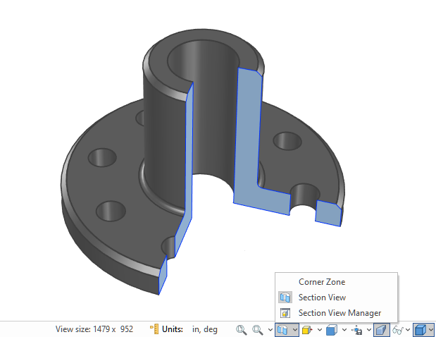Toggle the perspective view button
This screenshot has height=337, width=436.
pyautogui.click(x=381, y=329)
